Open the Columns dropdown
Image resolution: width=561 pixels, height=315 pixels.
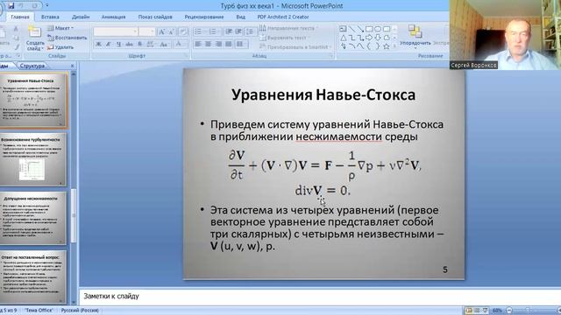click(242, 45)
